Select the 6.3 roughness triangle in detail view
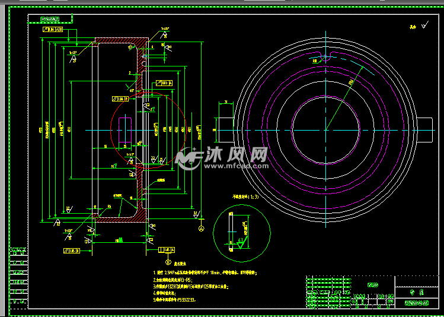The height and width of the screenshot is (317, 444). pyautogui.click(x=241, y=243)
